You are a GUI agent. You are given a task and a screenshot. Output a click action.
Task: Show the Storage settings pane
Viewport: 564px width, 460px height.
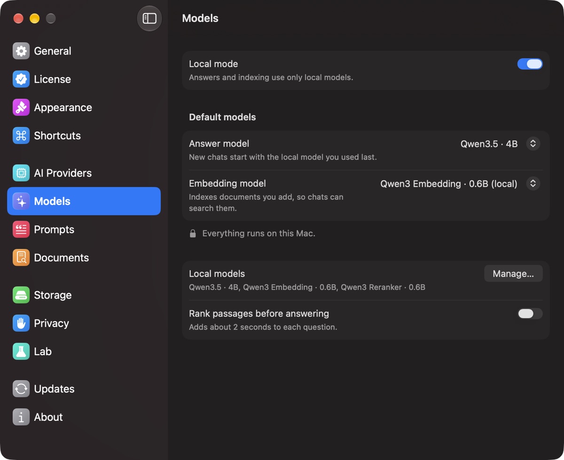84,295
